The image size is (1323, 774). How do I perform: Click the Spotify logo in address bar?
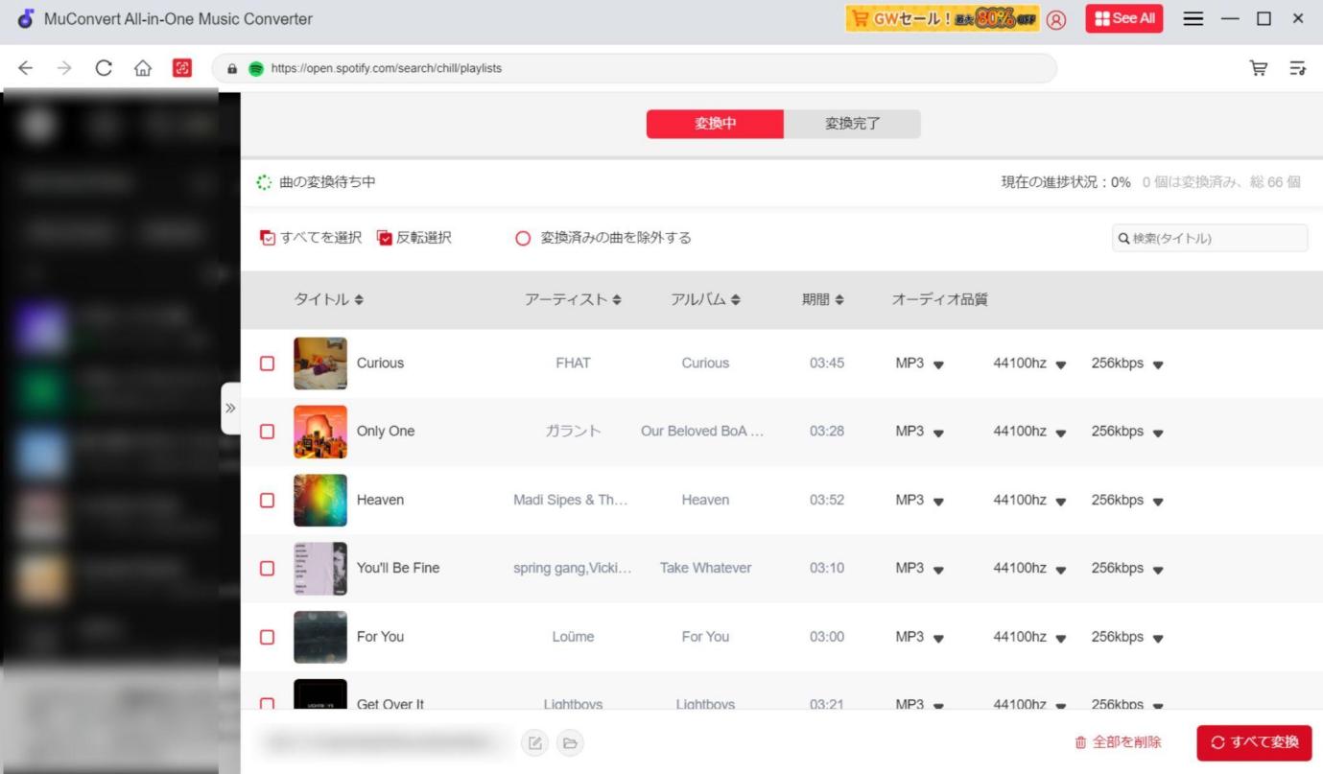point(255,68)
